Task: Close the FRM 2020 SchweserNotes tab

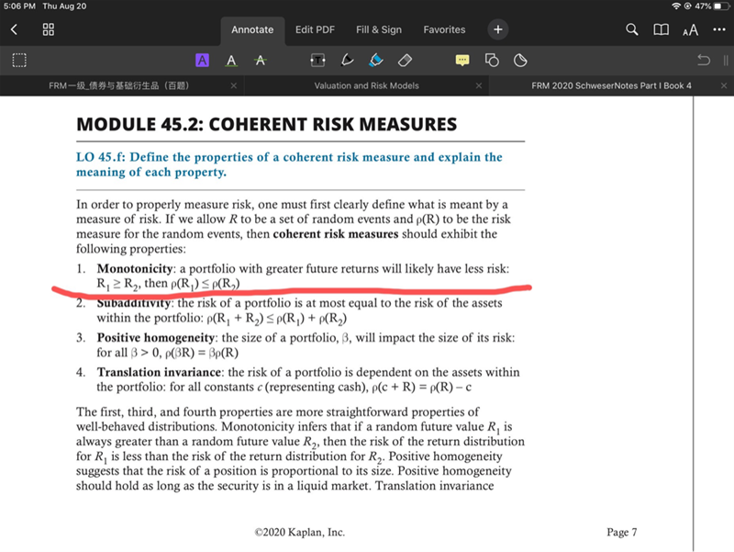Action: 724,85
